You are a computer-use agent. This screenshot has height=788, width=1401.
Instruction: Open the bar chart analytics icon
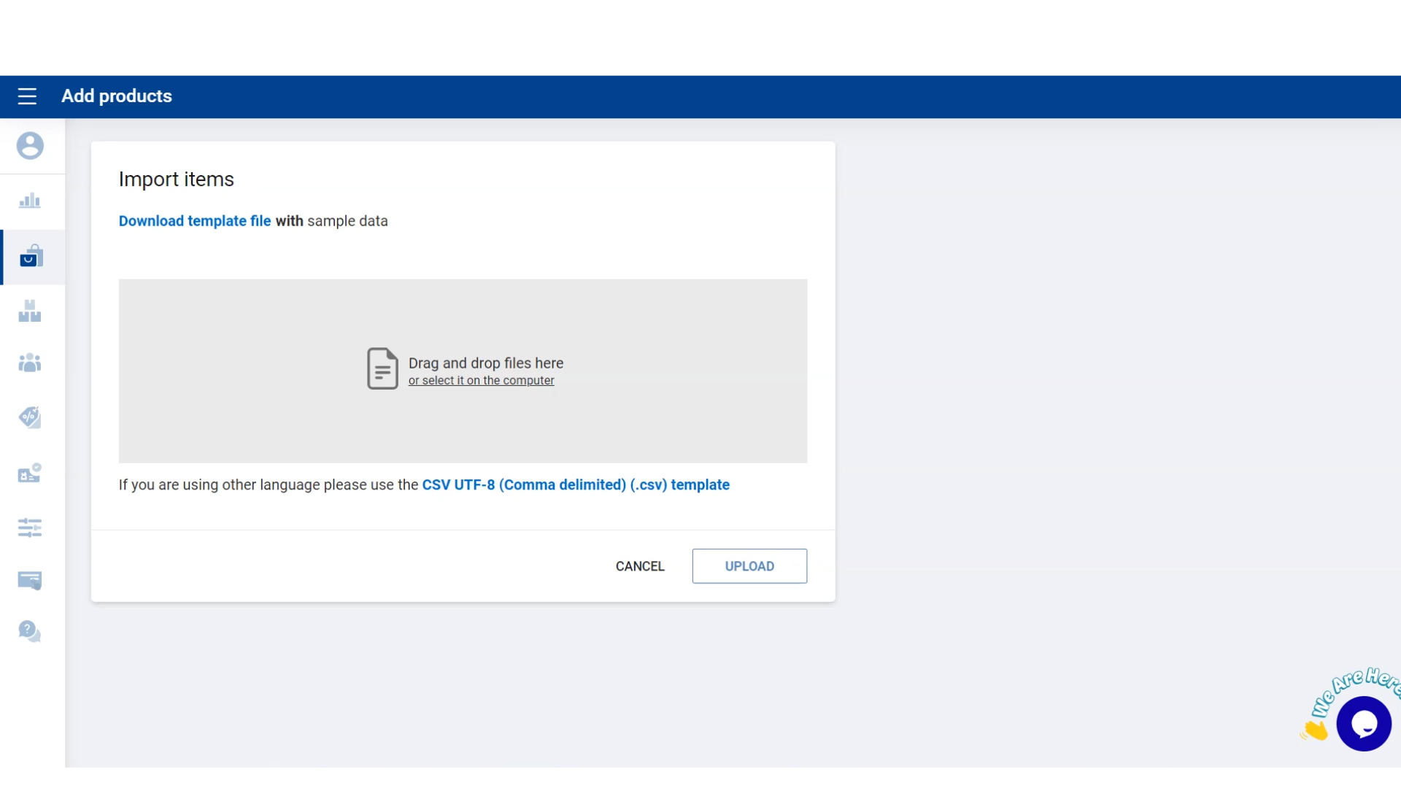[x=30, y=201]
